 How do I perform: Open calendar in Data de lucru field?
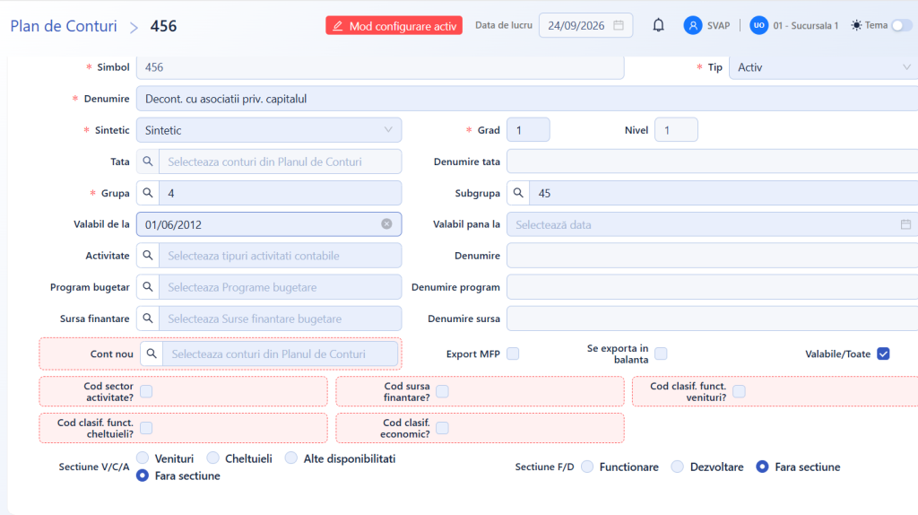point(619,25)
